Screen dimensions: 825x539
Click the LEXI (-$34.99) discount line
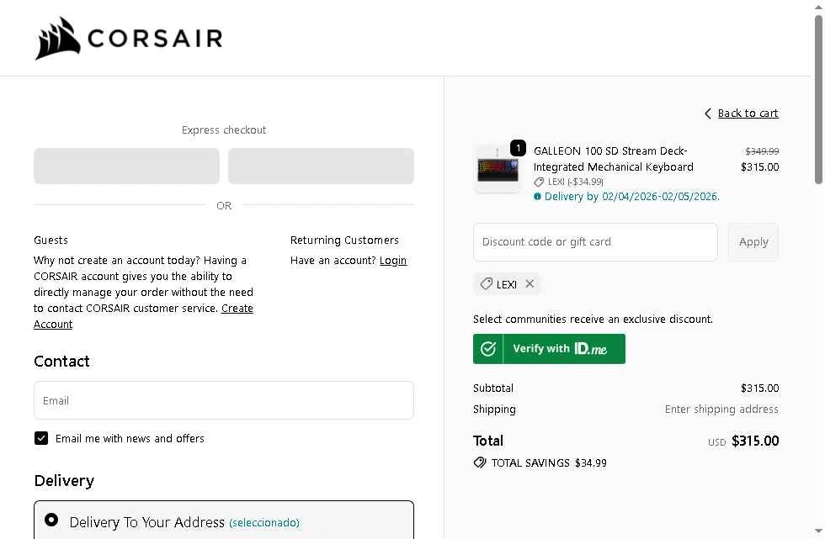tap(575, 182)
